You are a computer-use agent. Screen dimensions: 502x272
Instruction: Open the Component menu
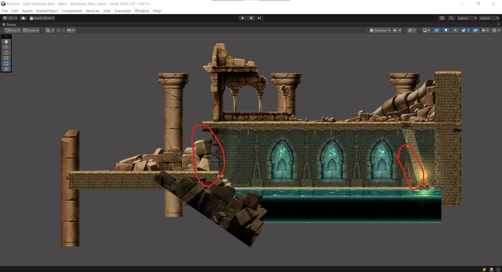pyautogui.click(x=72, y=11)
